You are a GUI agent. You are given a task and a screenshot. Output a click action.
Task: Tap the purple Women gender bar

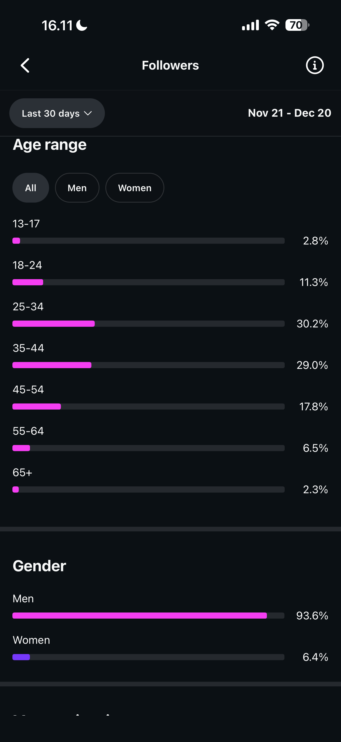(21, 657)
